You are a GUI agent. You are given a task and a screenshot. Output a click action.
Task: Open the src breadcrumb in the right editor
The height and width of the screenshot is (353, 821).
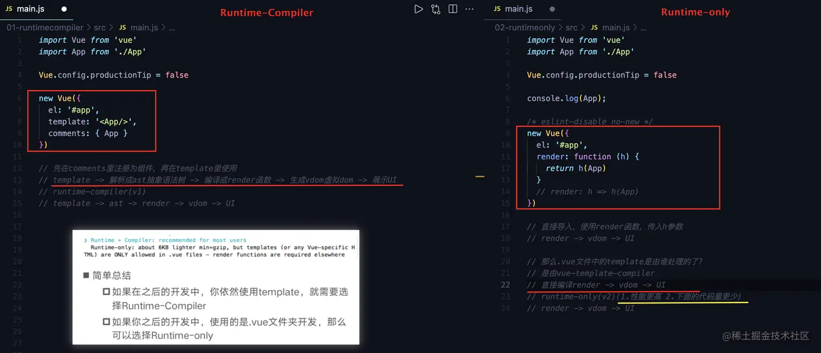tap(571, 27)
